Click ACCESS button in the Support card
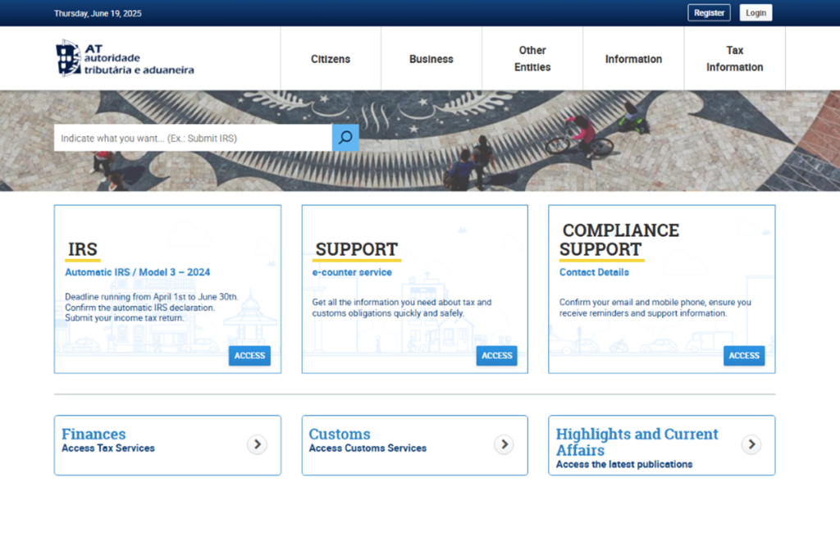Image resolution: width=840 pixels, height=542 pixels. [496, 356]
